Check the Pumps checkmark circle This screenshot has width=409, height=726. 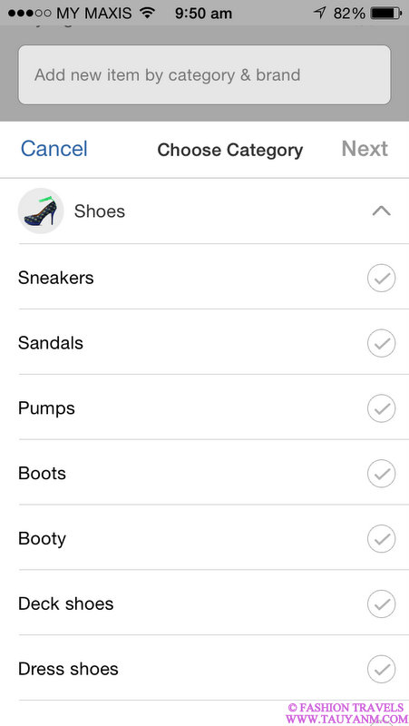pyautogui.click(x=381, y=409)
